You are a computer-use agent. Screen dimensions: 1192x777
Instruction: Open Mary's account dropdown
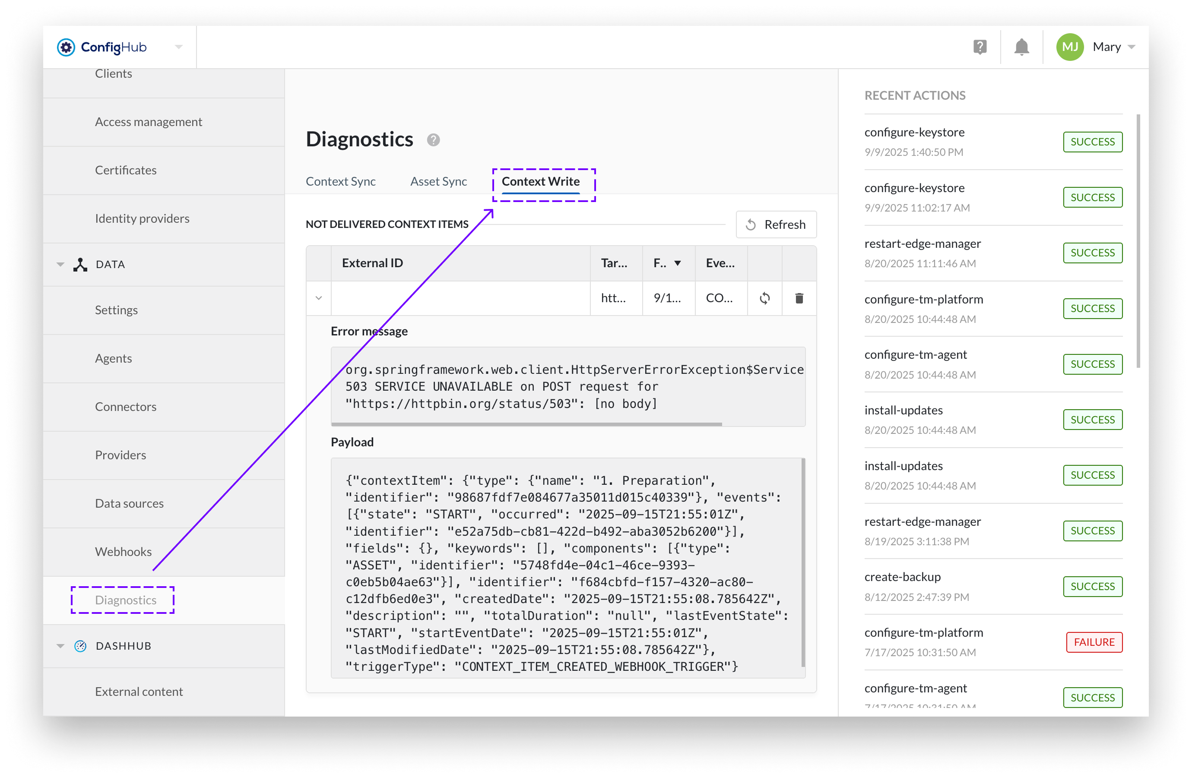1132,47
